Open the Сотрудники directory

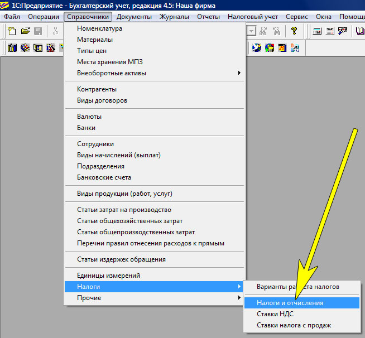coord(155,144)
